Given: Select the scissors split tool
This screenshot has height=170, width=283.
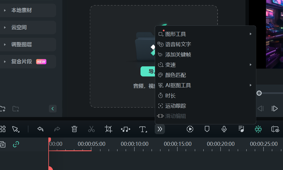Looking at the screenshot, I should tap(91, 129).
